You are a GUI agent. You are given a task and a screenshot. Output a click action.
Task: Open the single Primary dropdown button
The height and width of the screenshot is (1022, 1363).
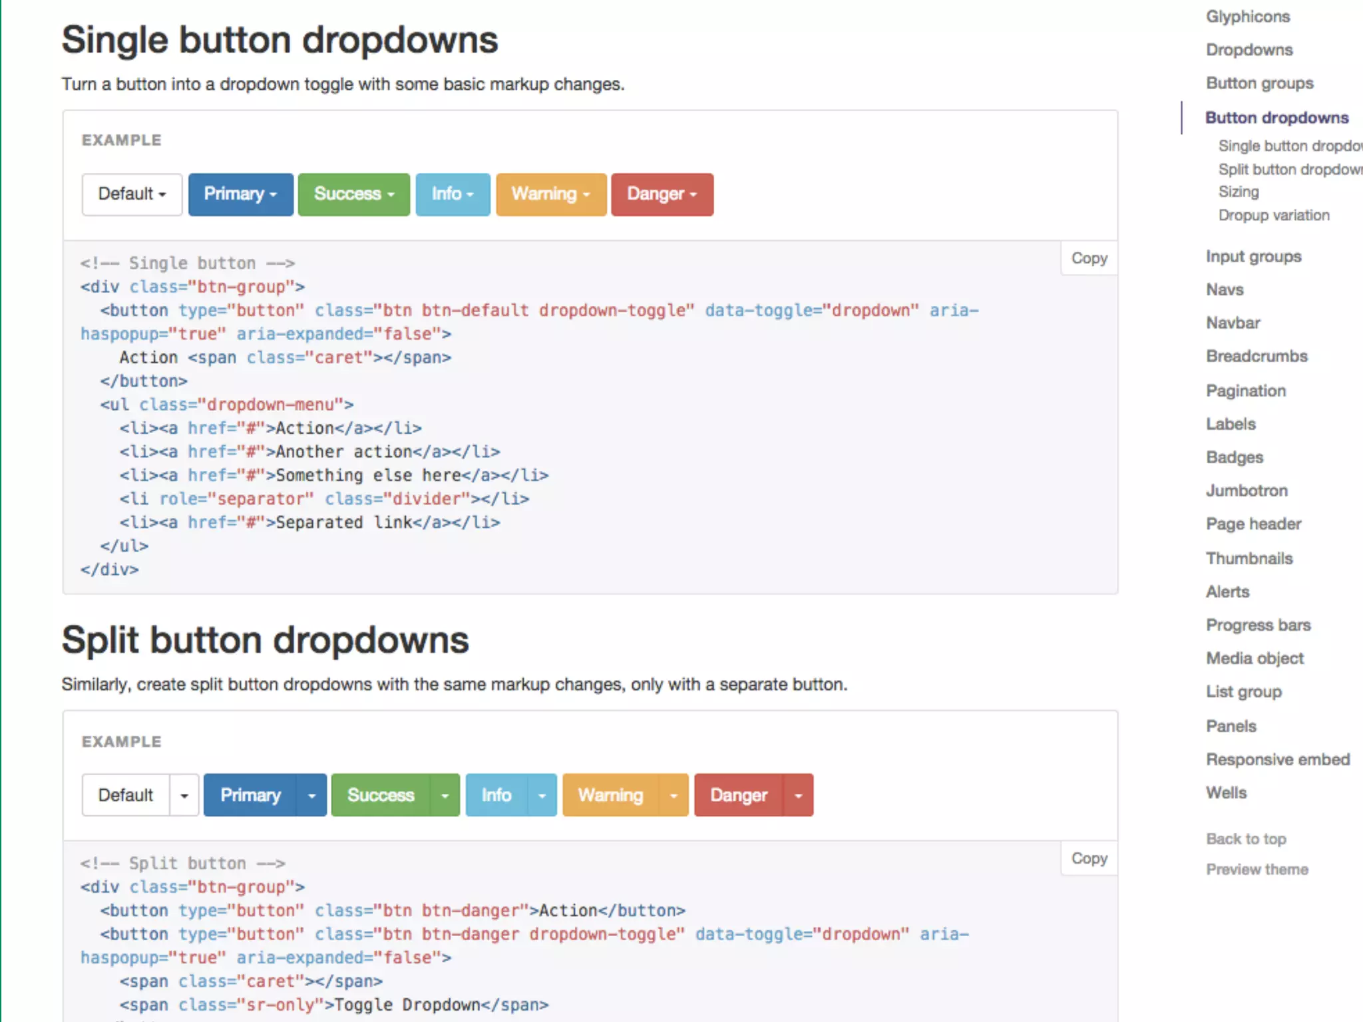(240, 194)
